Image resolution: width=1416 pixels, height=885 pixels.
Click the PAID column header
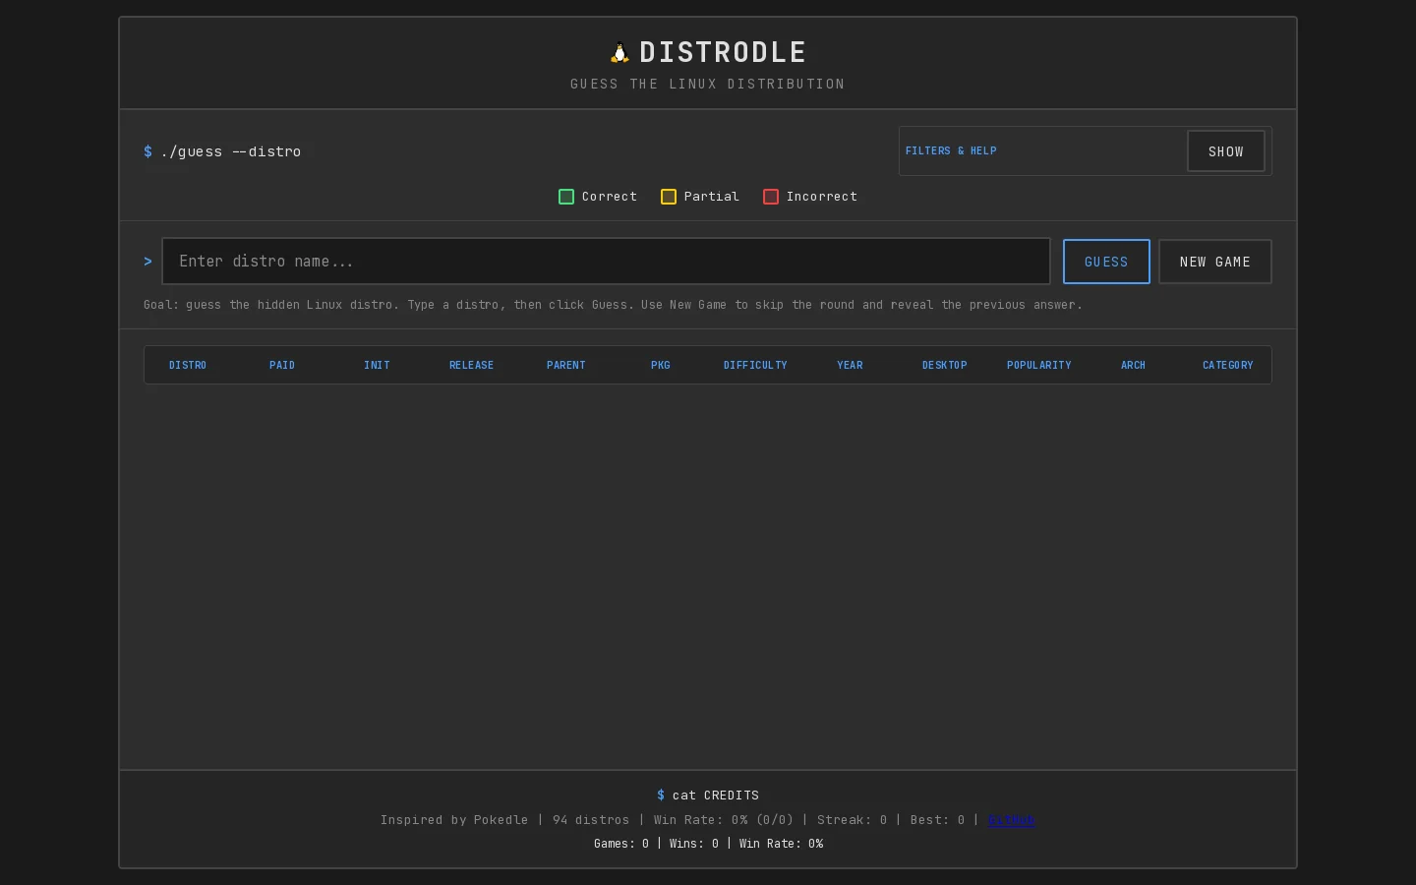click(282, 365)
